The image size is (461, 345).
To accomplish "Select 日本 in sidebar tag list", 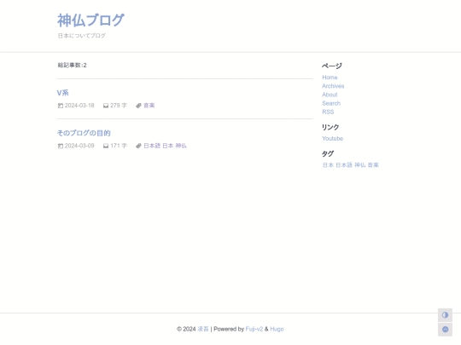I will point(328,165).
